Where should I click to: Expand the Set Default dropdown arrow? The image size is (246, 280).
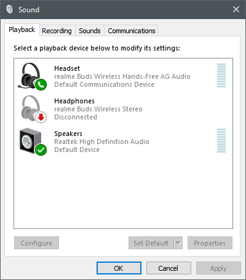pyautogui.click(x=178, y=243)
